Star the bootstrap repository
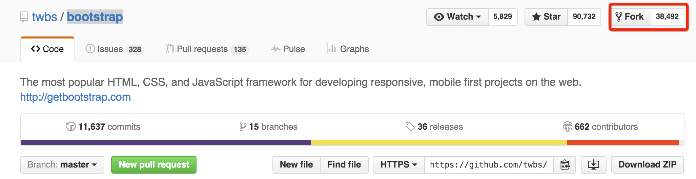The height and width of the screenshot is (179, 696). tap(546, 17)
